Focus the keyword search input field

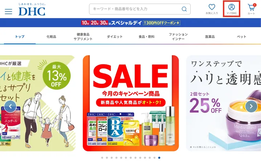pos(136,9)
